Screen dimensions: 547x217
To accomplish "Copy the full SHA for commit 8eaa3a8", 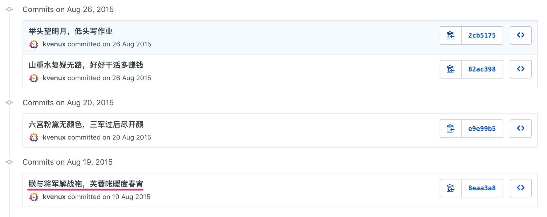I will click(450, 188).
